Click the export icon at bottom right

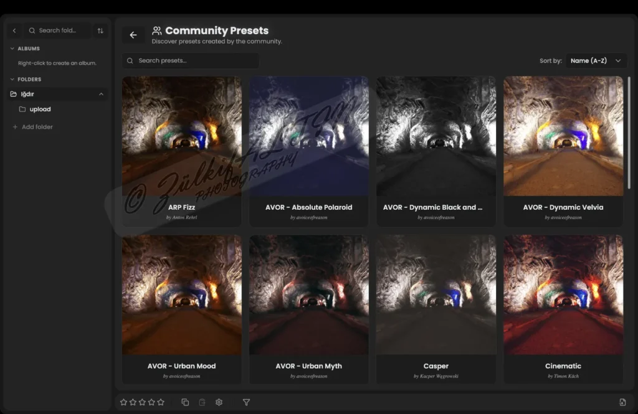point(622,402)
